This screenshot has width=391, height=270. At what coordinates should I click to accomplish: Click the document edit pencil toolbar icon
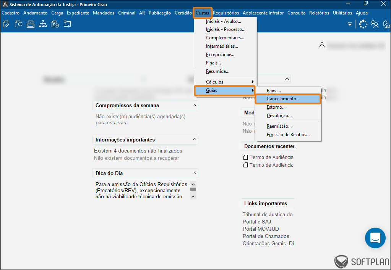point(6,24)
